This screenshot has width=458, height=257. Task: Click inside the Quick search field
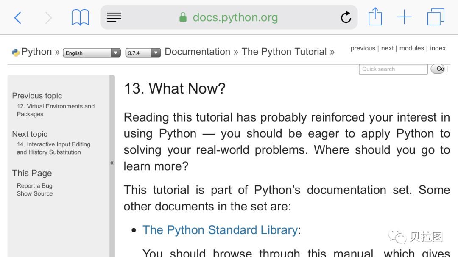click(393, 69)
